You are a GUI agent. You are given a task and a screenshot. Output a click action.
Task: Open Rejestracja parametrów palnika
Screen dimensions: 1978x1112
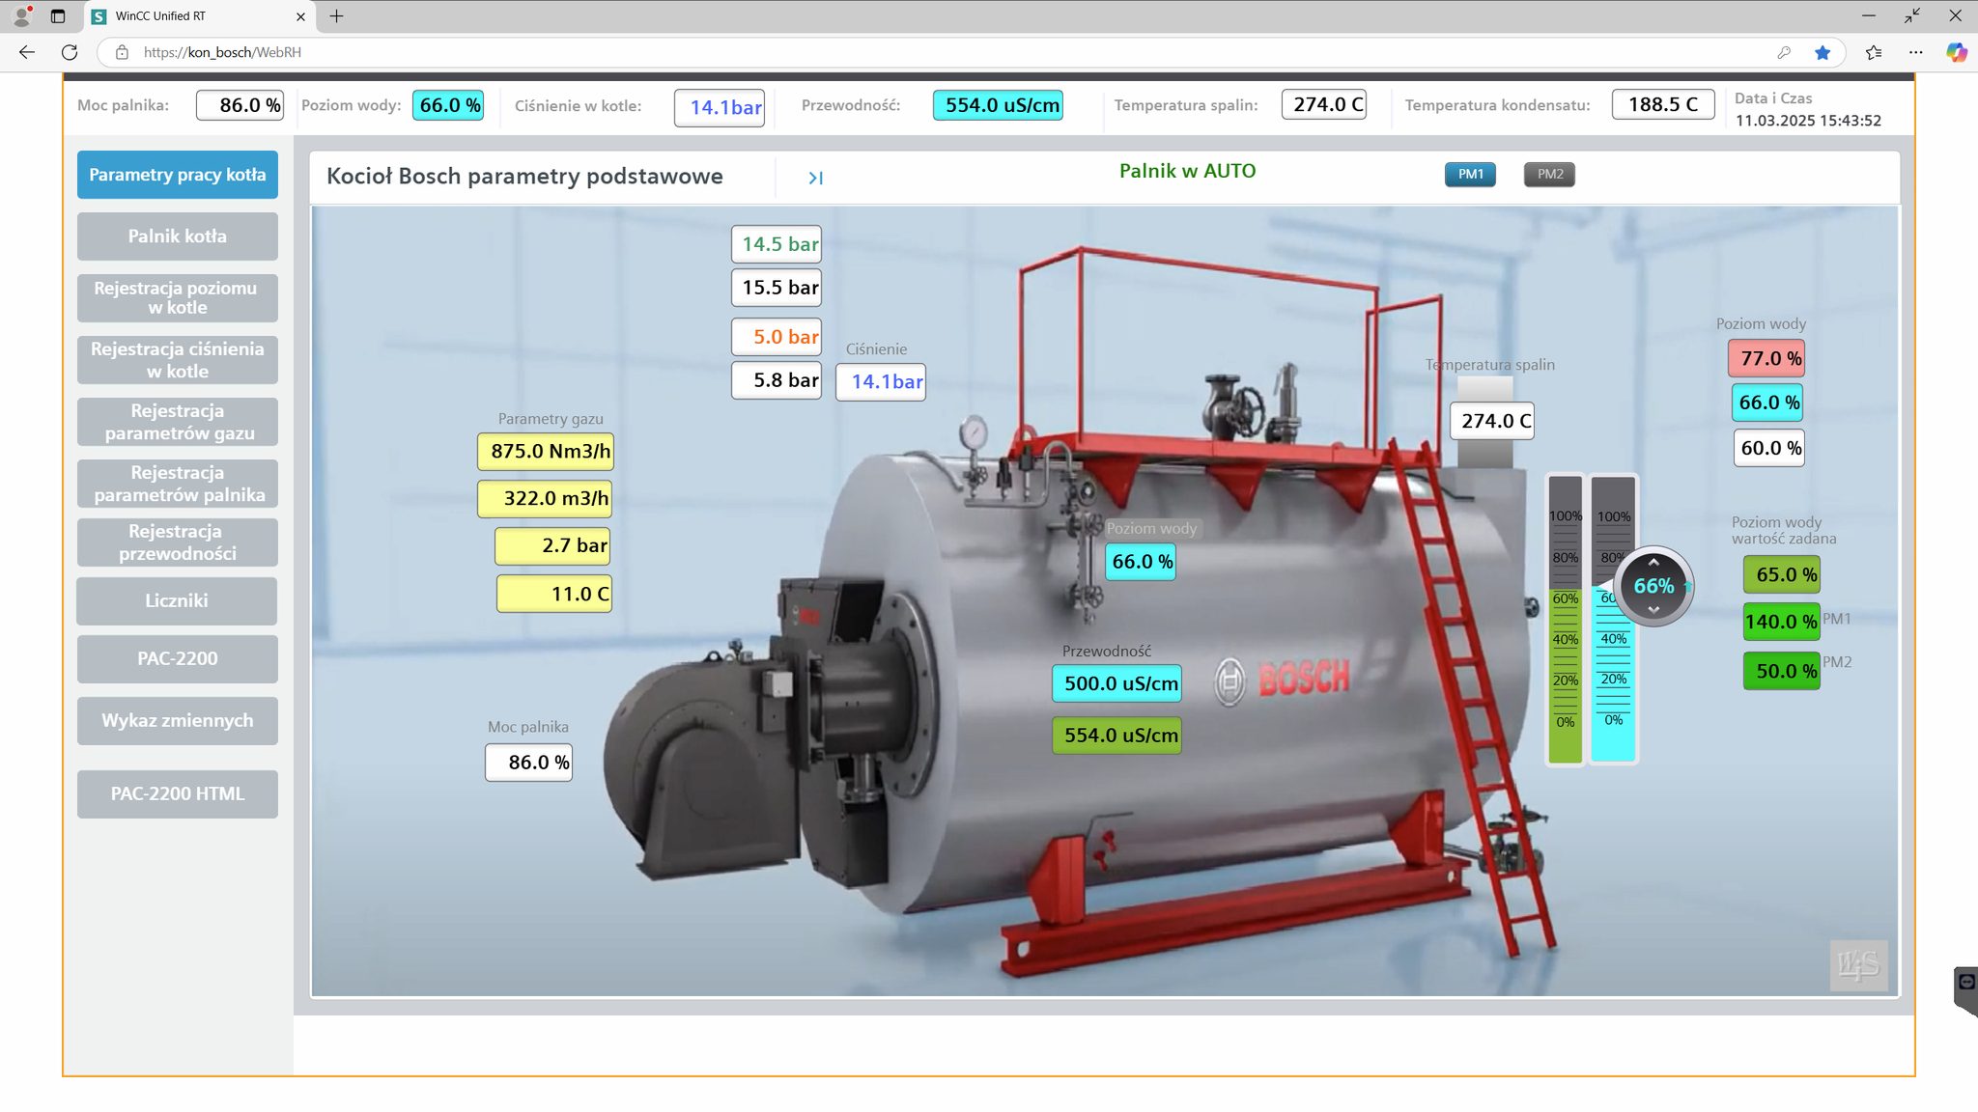[x=178, y=484]
